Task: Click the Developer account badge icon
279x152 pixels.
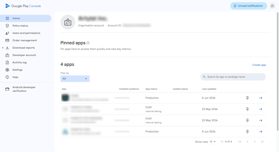Action: pyautogui.click(x=7, y=55)
